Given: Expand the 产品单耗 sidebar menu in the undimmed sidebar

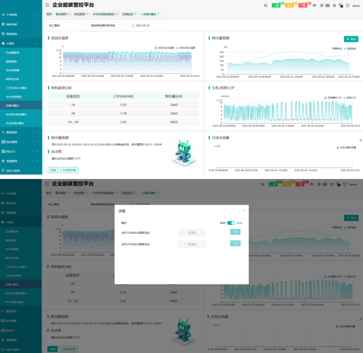Looking at the screenshot, I should point(21,14).
